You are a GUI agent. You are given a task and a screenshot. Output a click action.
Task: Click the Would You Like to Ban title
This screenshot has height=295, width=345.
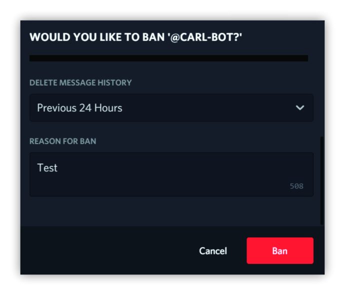[136, 37]
